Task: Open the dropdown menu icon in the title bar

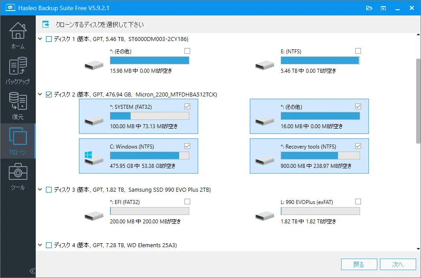Action: (x=383, y=8)
